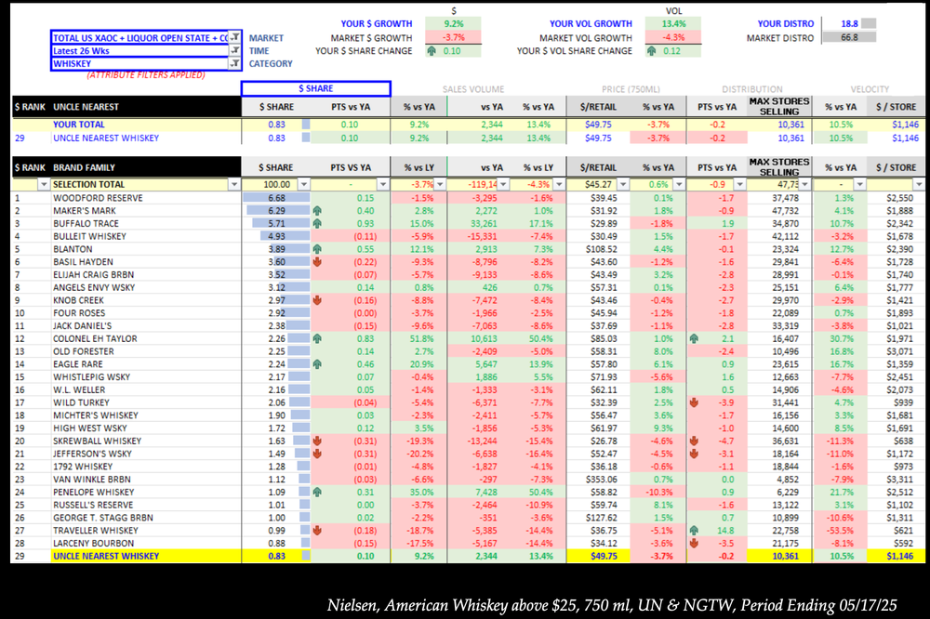Click Traveller Whiskey green distribution arrow
The image size is (930, 619).
pos(694,530)
